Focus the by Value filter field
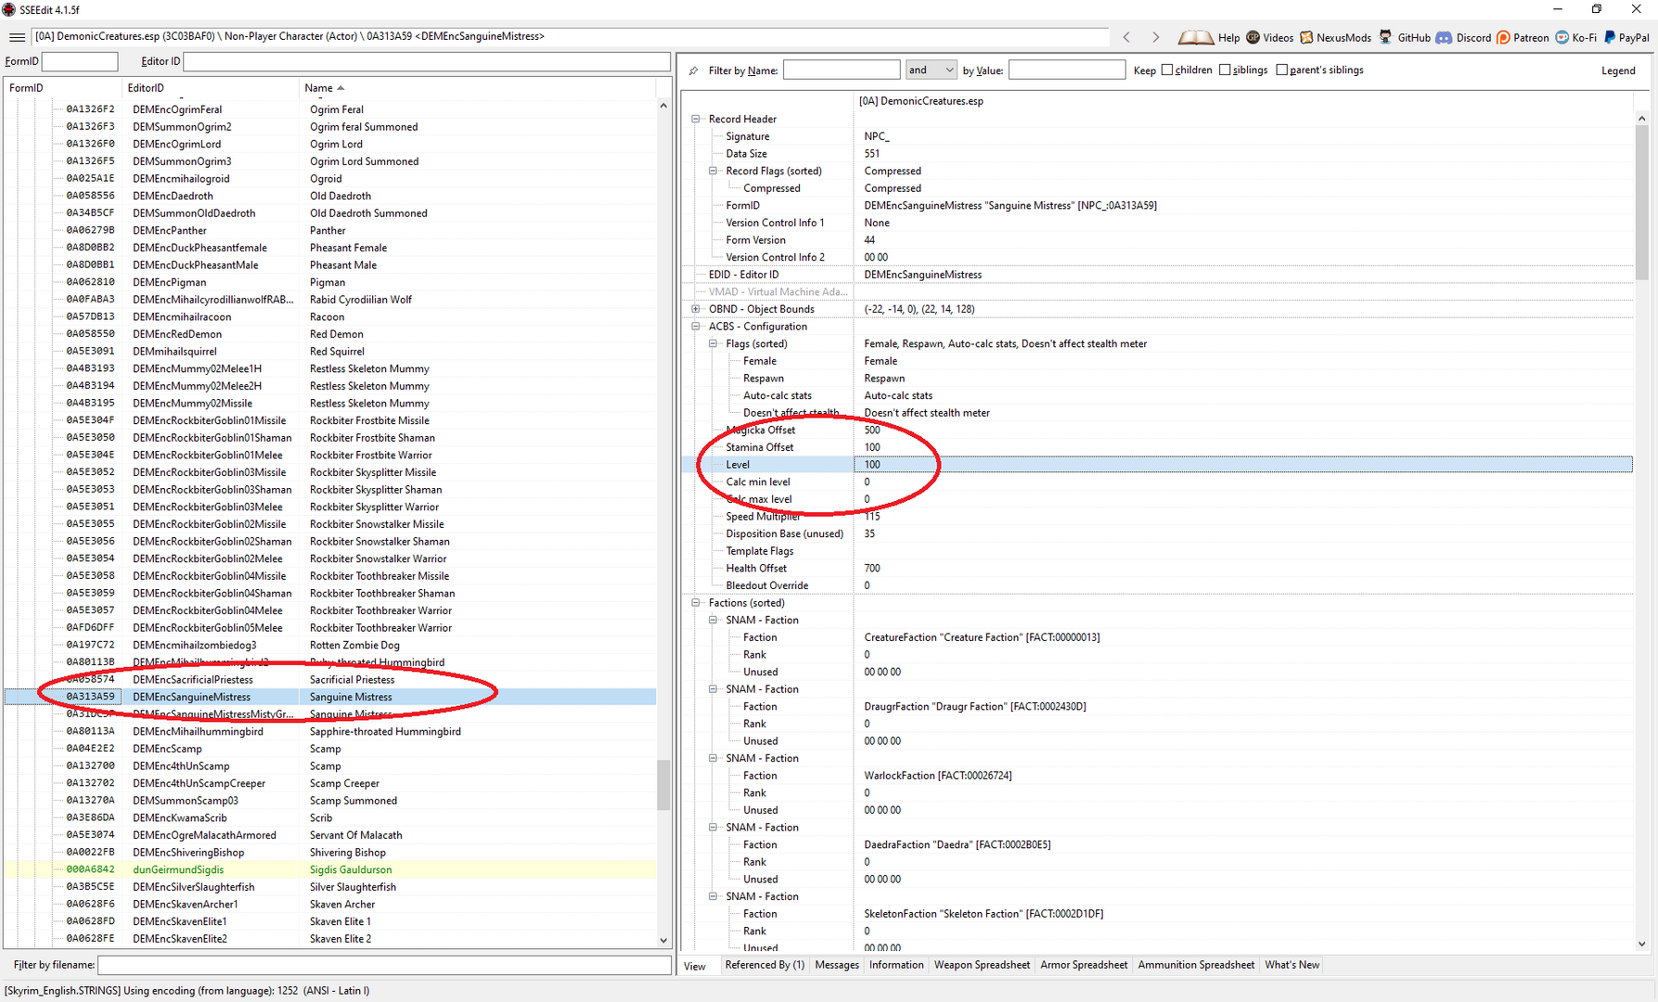 (1067, 70)
